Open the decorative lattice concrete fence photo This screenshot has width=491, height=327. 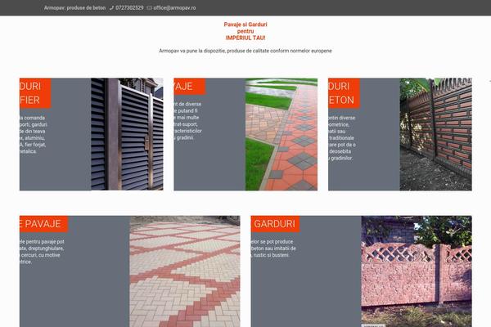coord(417,271)
